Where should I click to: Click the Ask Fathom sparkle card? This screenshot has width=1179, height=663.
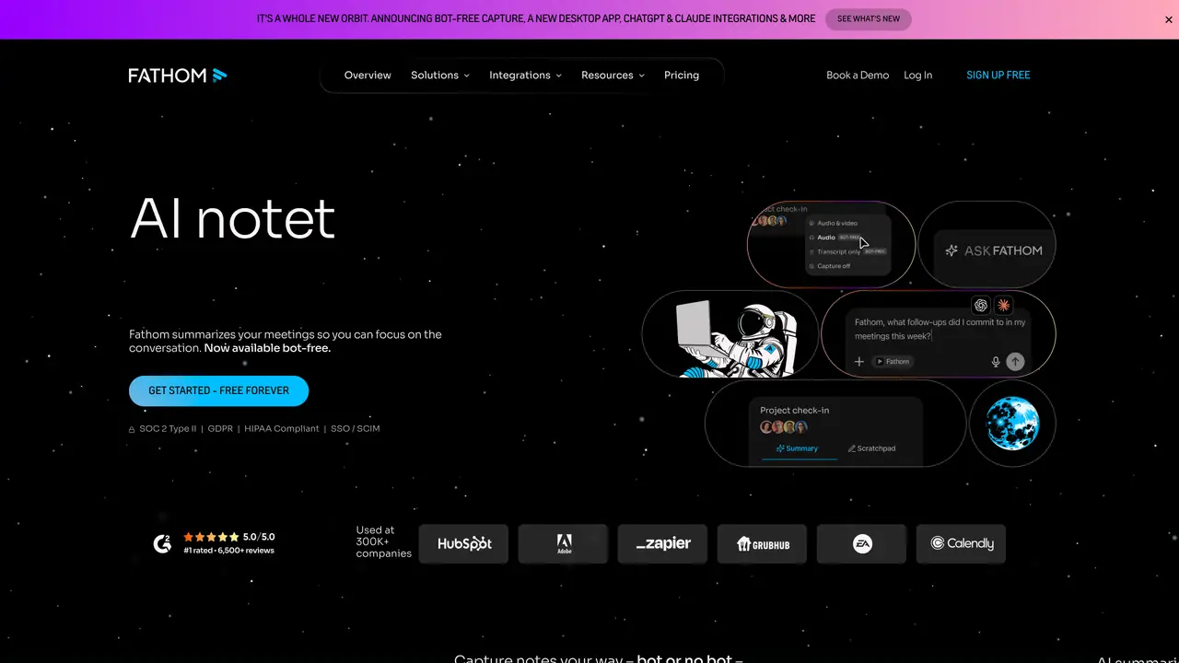tap(986, 245)
